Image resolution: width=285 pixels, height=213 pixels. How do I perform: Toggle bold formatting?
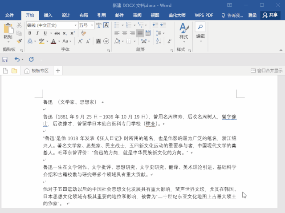coord(30,33)
